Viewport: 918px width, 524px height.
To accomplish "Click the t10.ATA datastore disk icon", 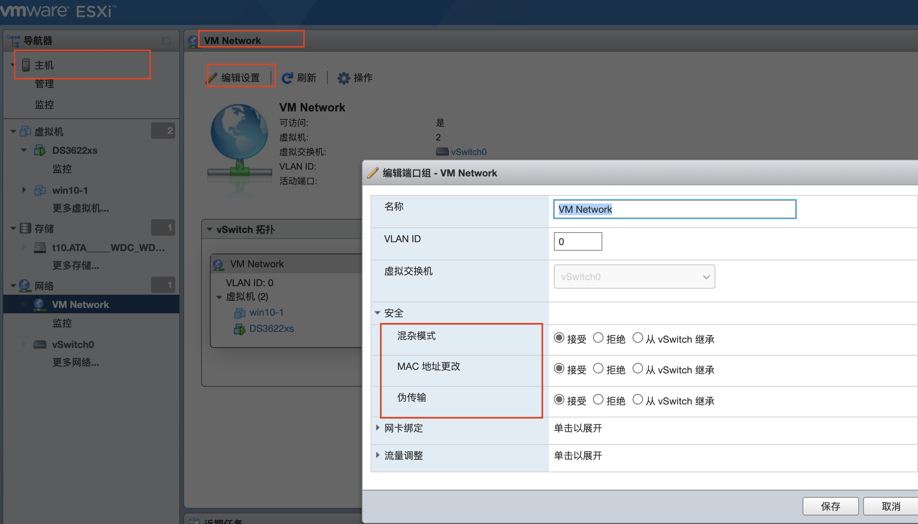I will tap(40, 247).
